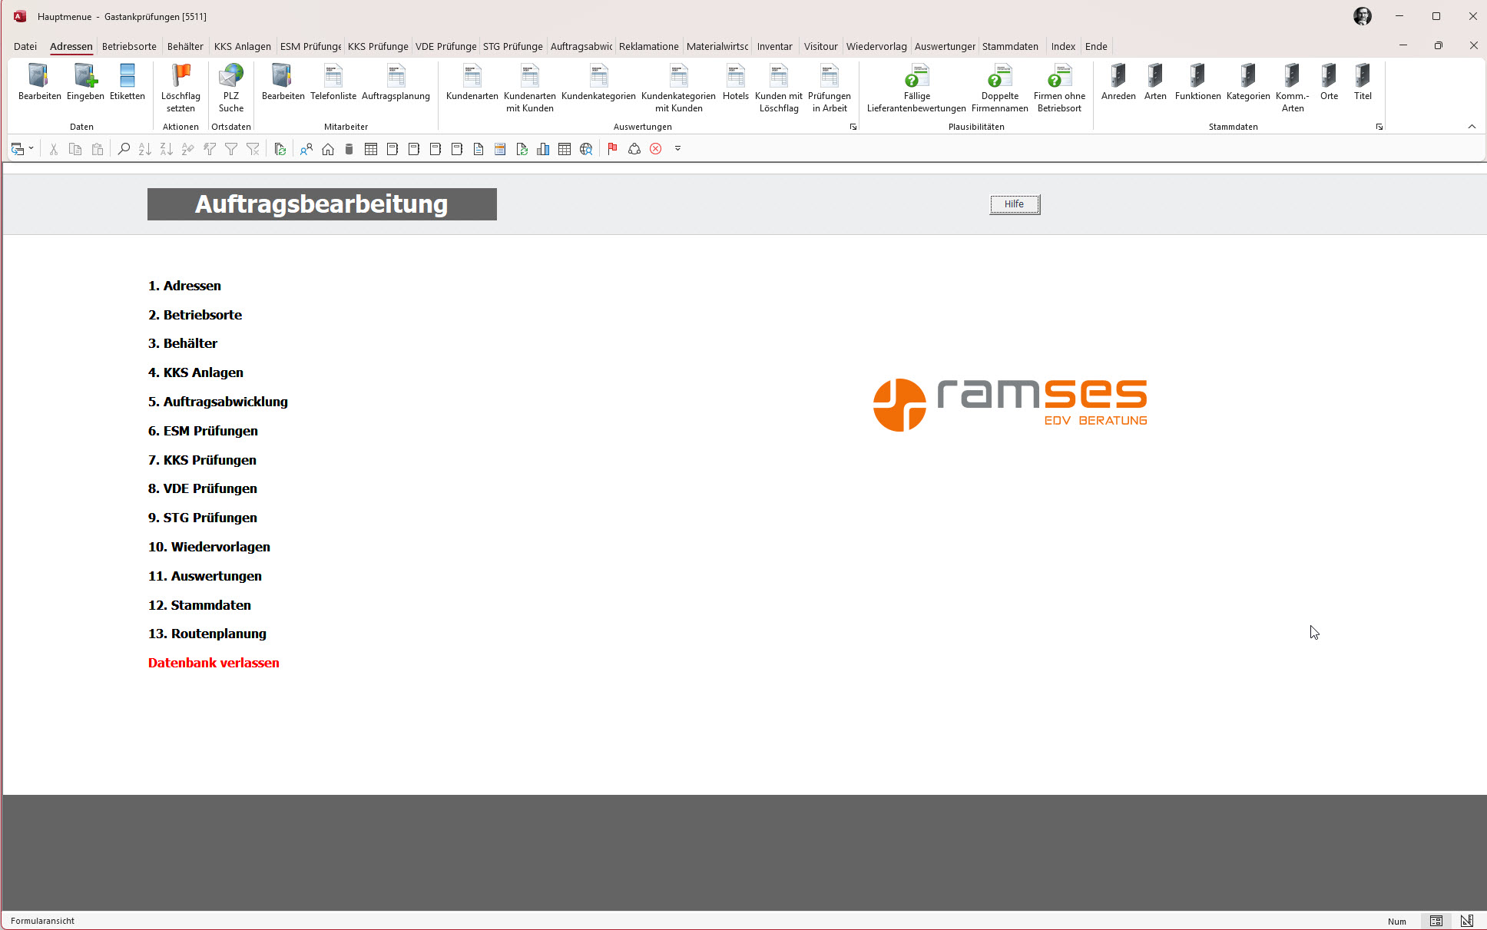This screenshot has width=1487, height=930.
Task: Open Doppelte Firmennamen plausibility check
Action: (x=1000, y=88)
